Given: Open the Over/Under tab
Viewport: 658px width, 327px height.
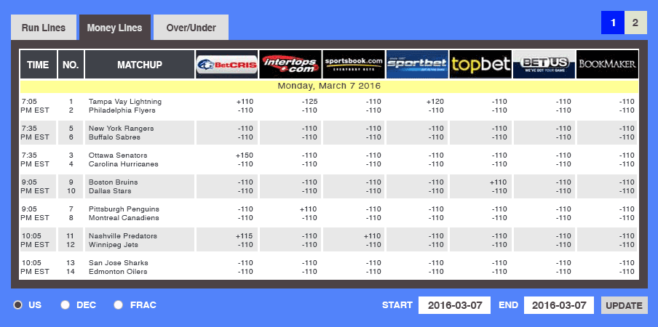Looking at the screenshot, I should (x=191, y=28).
